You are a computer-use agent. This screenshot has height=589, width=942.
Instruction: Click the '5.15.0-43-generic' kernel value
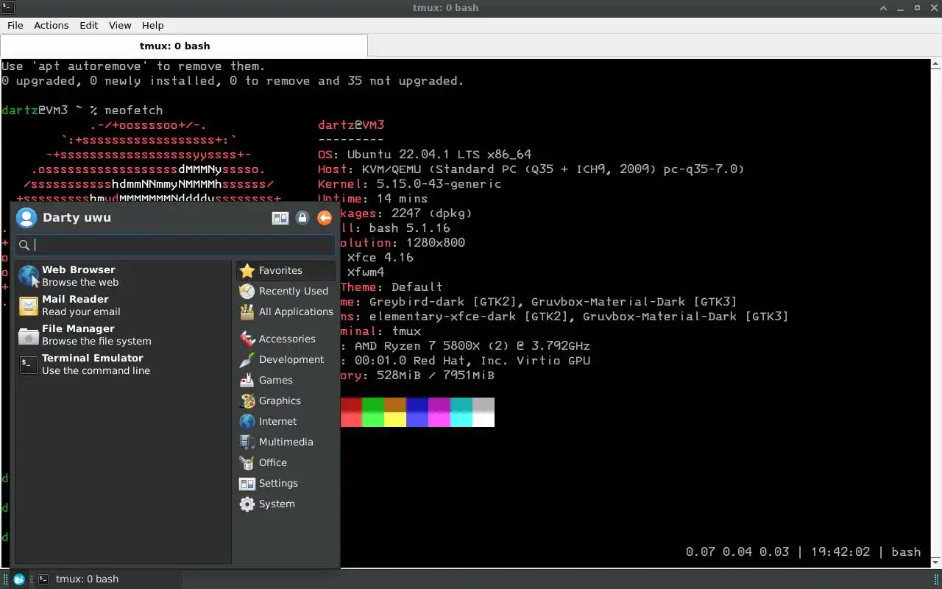tap(439, 184)
